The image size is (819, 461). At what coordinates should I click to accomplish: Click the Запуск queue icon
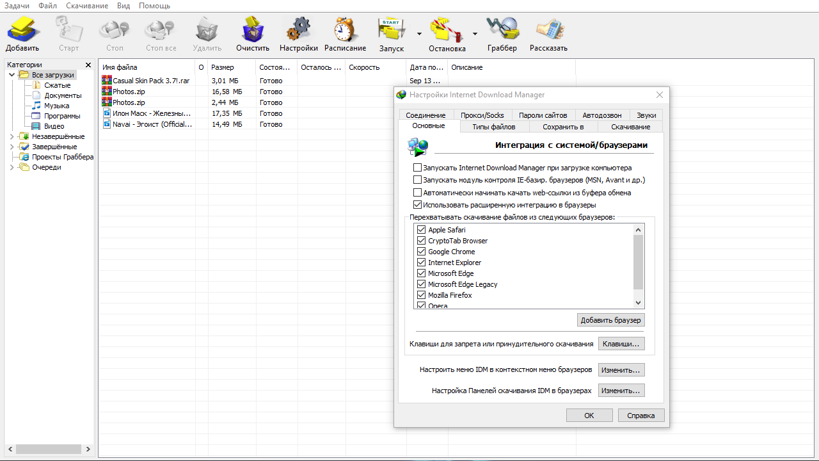pyautogui.click(x=392, y=29)
